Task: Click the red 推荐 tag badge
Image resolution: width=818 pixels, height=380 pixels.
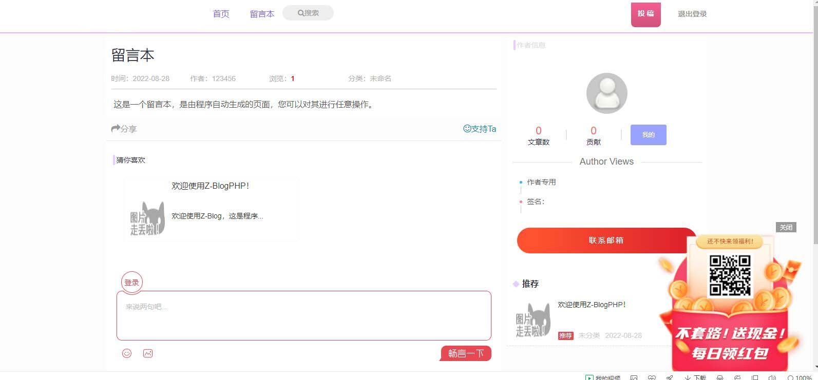Action: (565, 335)
